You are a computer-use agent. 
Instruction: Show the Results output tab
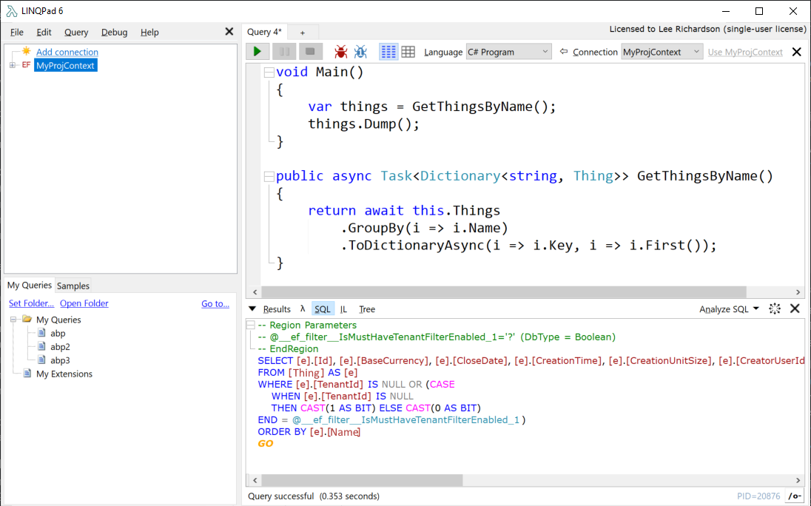click(277, 309)
